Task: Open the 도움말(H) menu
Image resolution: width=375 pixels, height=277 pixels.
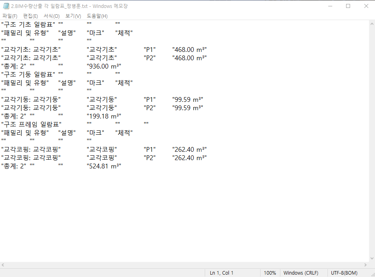Action: point(97,16)
